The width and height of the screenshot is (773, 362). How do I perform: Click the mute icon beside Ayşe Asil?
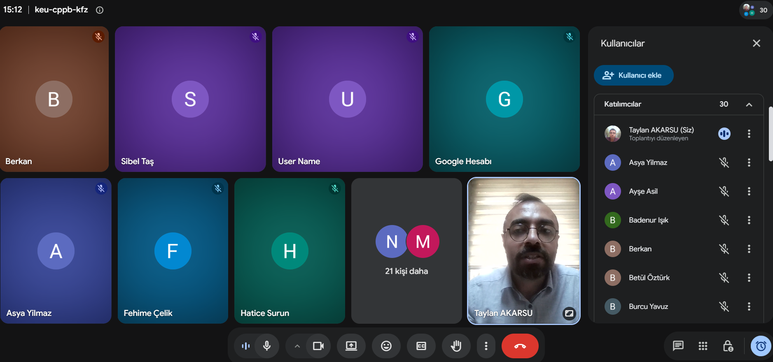click(x=724, y=191)
